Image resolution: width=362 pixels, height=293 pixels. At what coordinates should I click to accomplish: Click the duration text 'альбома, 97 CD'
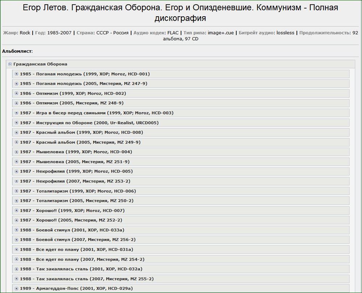[x=181, y=39]
